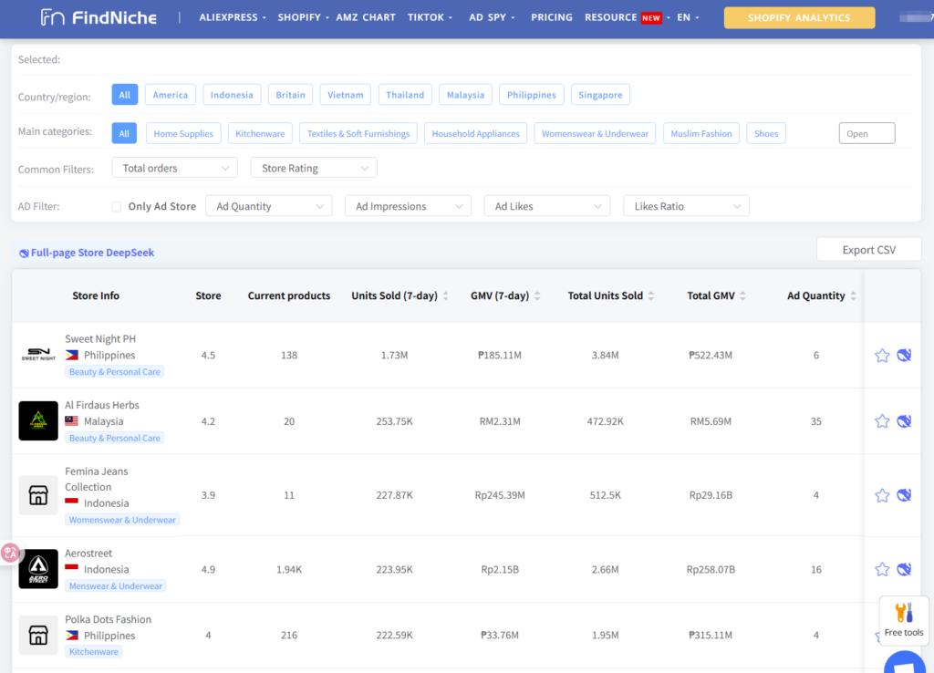
Task: Favorite the Al Firdaus Herbs store star
Action: coord(882,421)
